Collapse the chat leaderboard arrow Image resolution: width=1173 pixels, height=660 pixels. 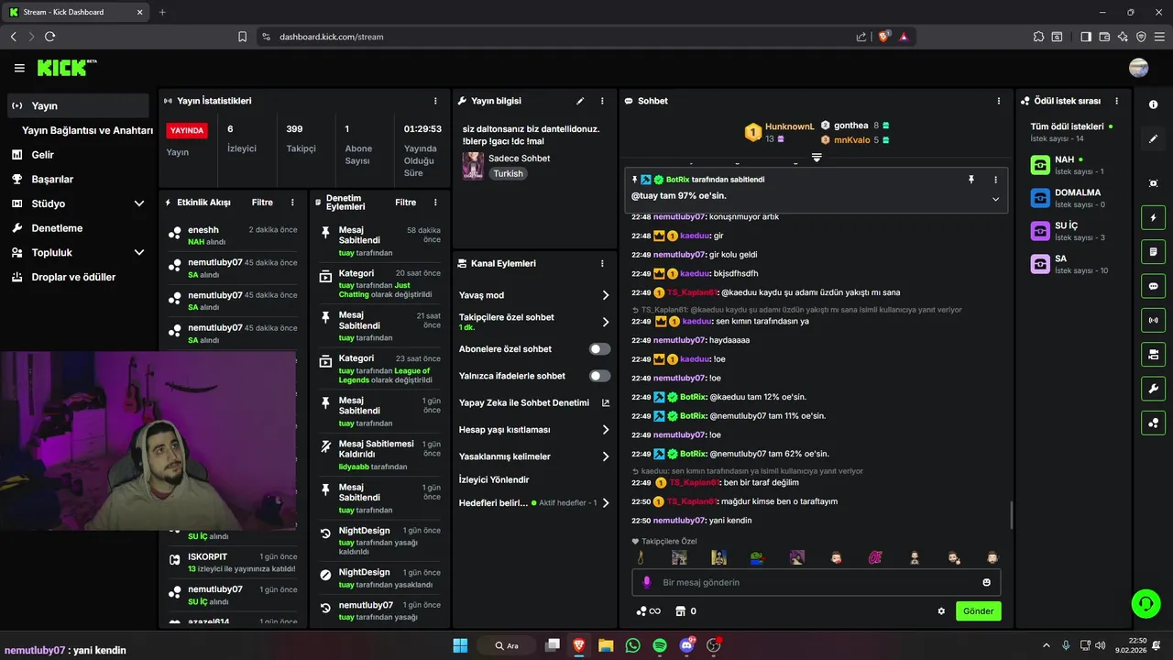click(817, 158)
